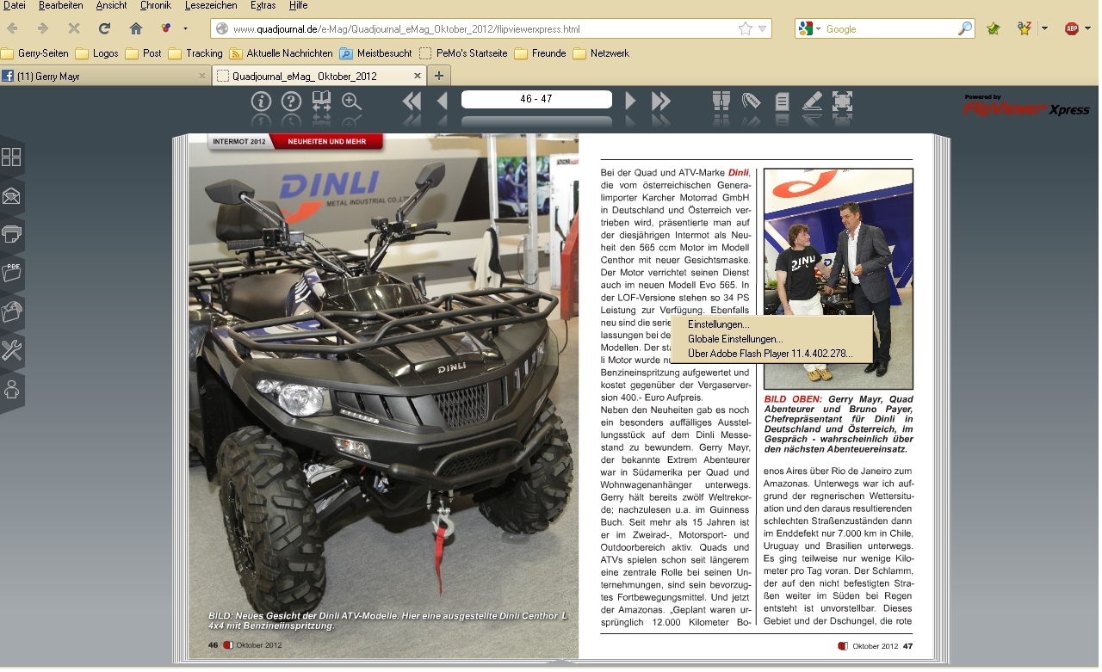Open the FlipViewer info icon

point(262,102)
